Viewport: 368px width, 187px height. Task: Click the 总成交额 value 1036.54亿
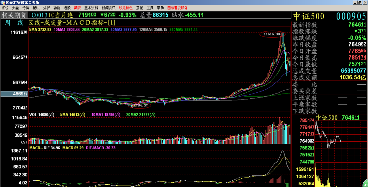click(x=353, y=77)
